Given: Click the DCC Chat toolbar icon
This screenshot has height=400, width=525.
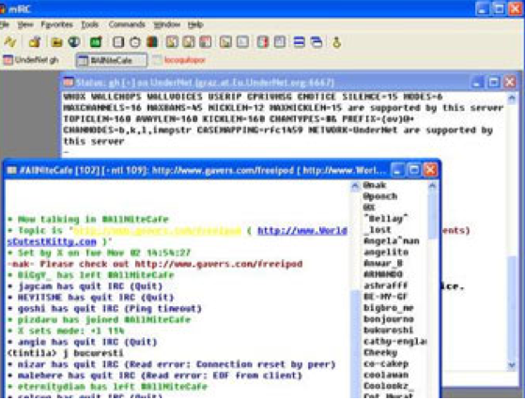Looking at the screenshot, I should [189, 42].
